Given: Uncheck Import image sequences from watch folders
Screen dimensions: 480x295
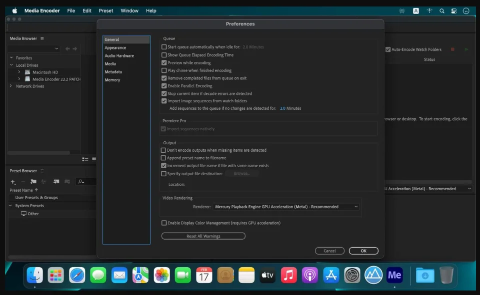Looking at the screenshot, I should [x=164, y=101].
